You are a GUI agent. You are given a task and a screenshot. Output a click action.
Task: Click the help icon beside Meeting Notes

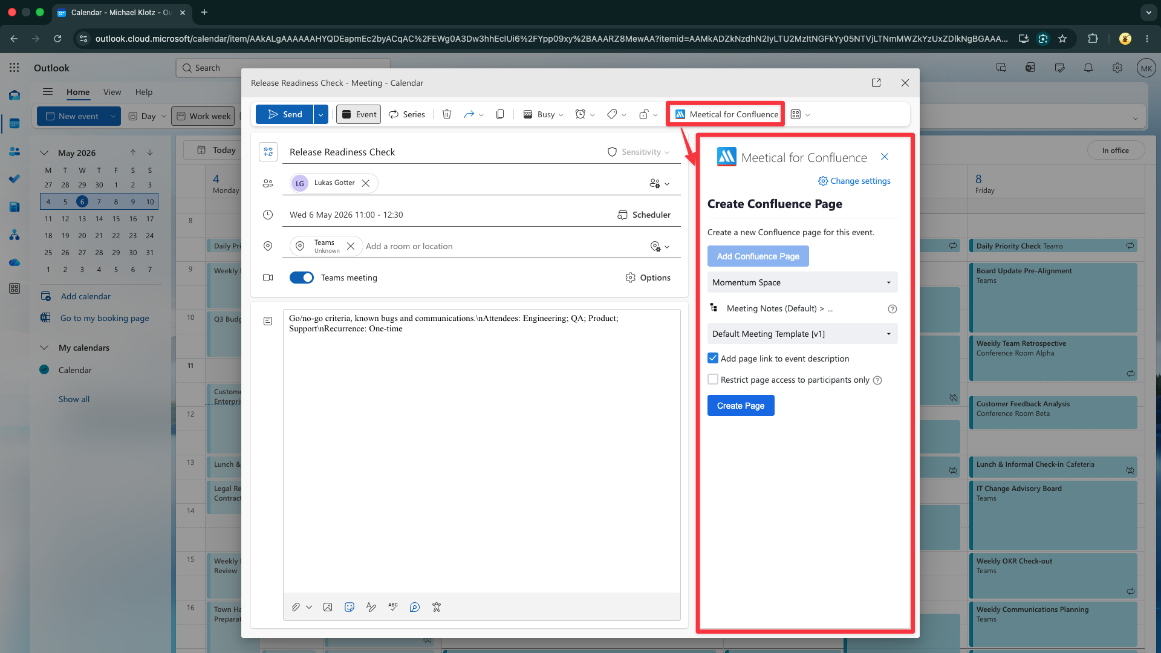click(x=892, y=309)
